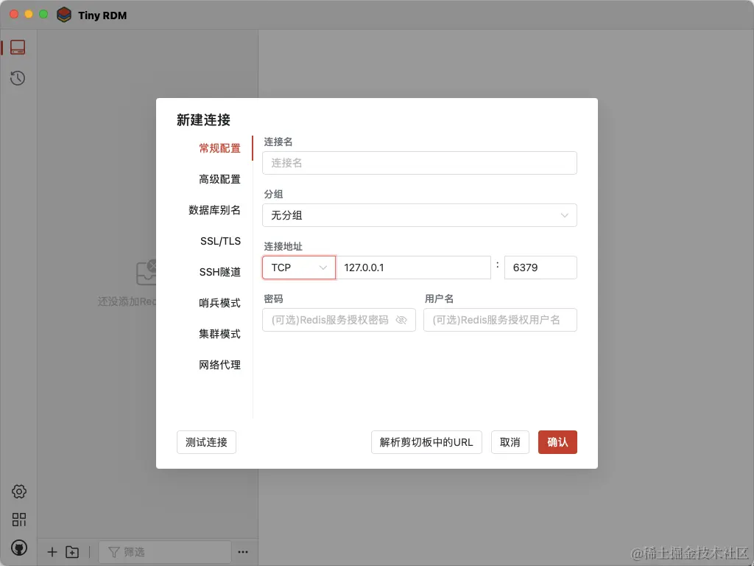The image size is (754, 566).
Task: Click the new group folder icon
Action: pyautogui.click(x=72, y=551)
